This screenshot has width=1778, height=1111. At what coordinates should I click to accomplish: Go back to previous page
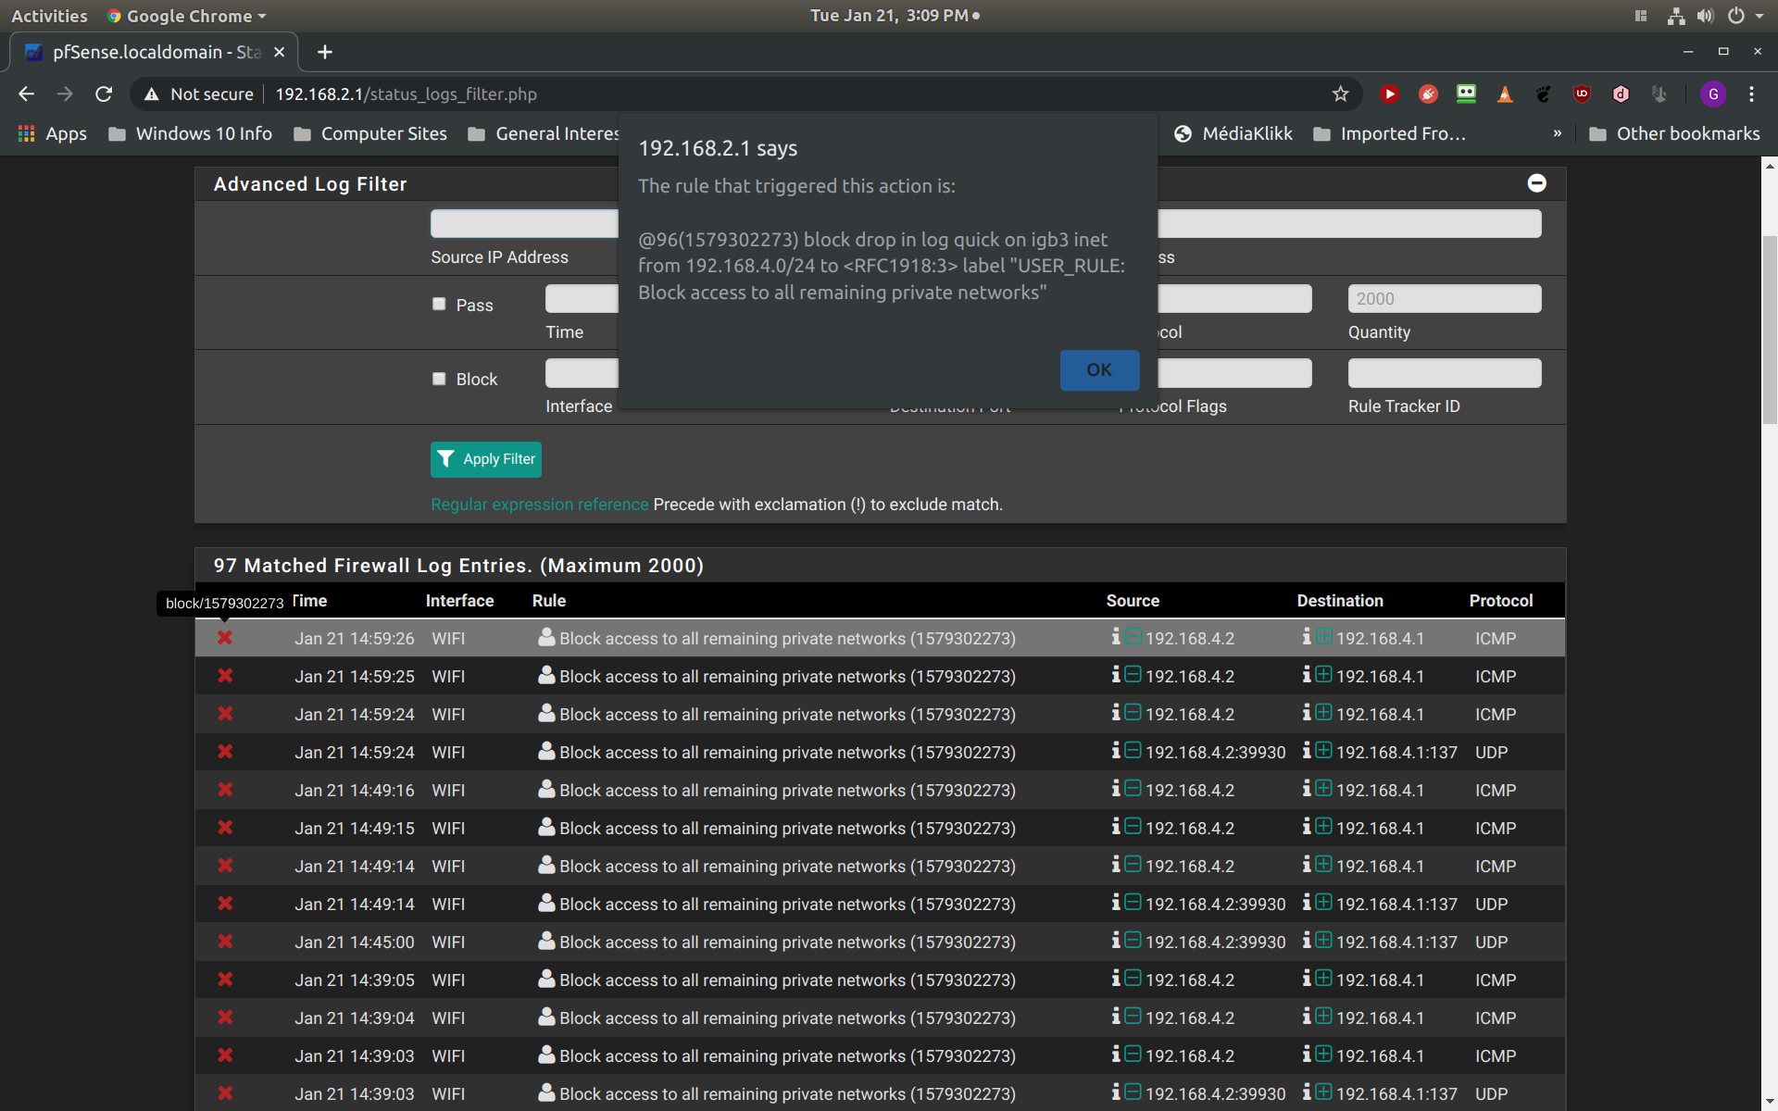26,94
